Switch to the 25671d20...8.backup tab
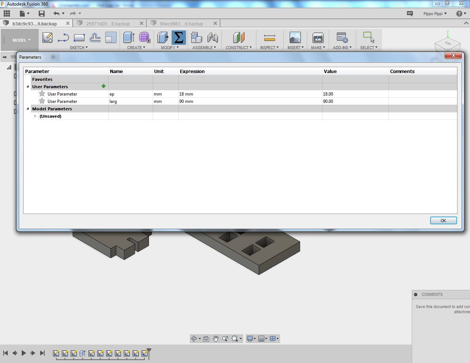This screenshot has width=470, height=363. coord(108,24)
